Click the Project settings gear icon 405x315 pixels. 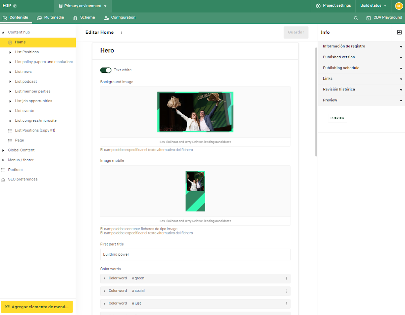[318, 6]
